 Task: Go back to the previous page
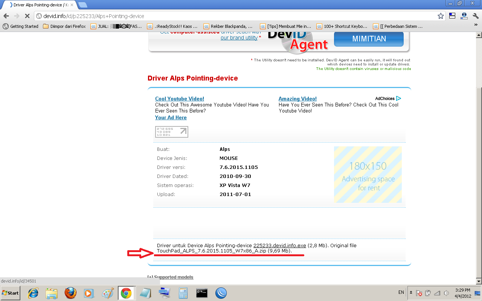[6, 16]
